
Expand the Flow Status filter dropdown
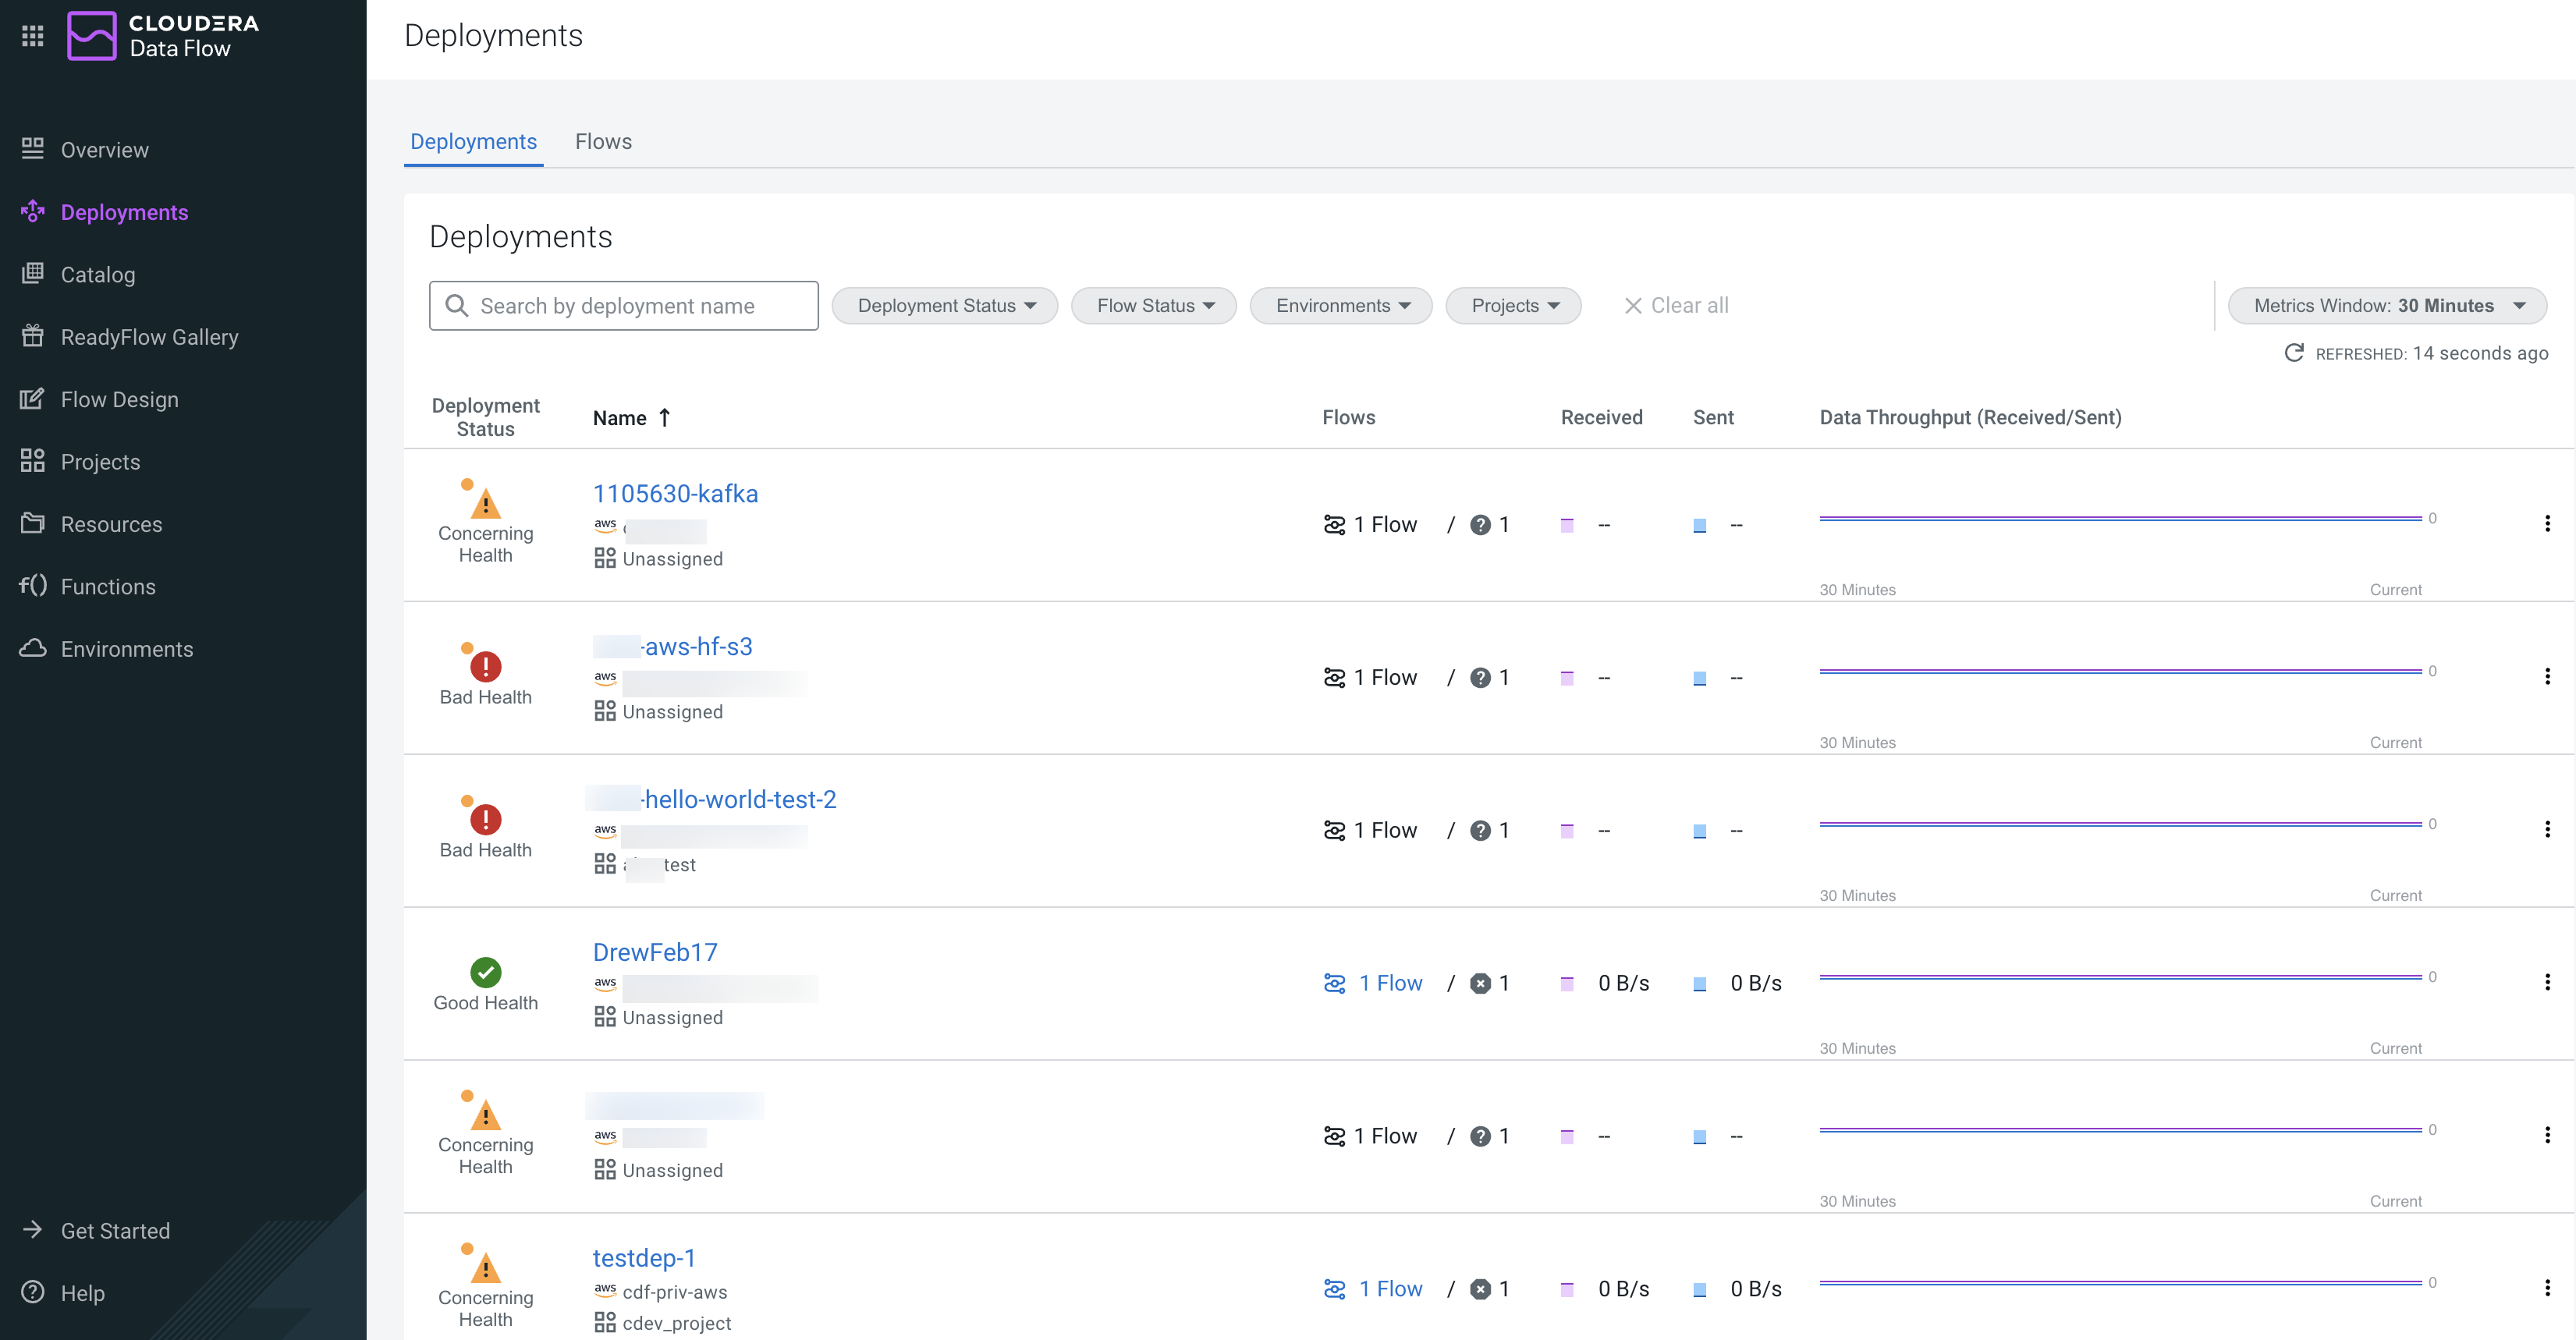(1153, 306)
